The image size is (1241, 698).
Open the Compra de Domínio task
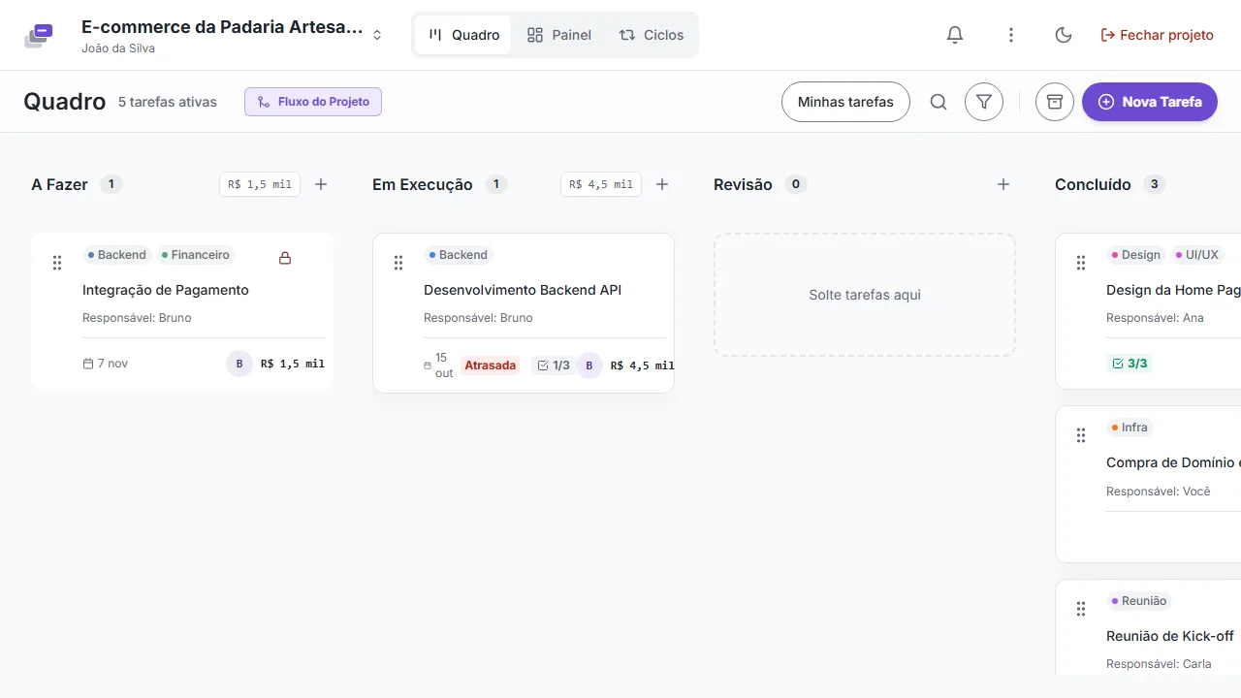(x=1173, y=462)
